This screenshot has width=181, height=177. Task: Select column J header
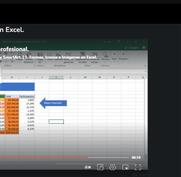tap(42, 77)
